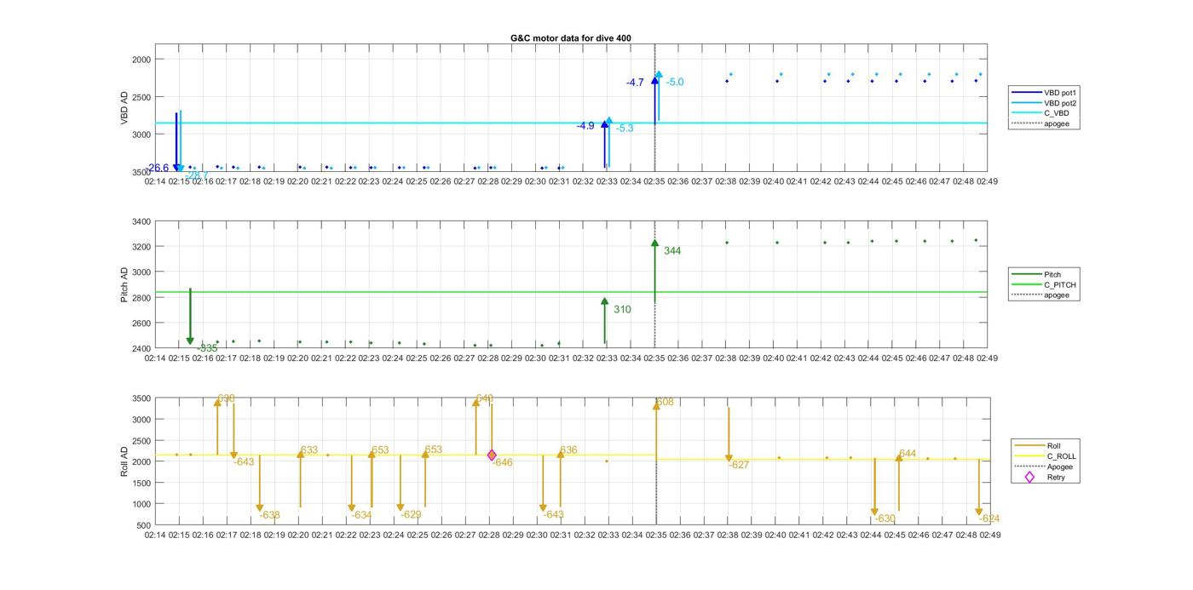The width and height of the screenshot is (1193, 590).
Task: Click the 'VBD AD' y-axis label
Action: 124,108
